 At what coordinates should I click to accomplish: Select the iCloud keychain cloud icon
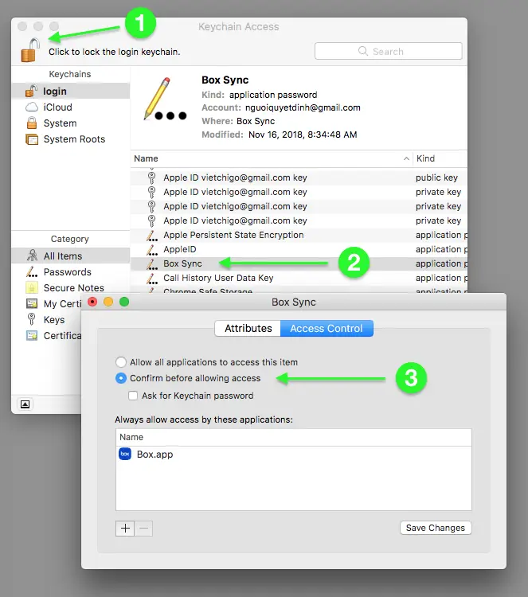point(32,107)
